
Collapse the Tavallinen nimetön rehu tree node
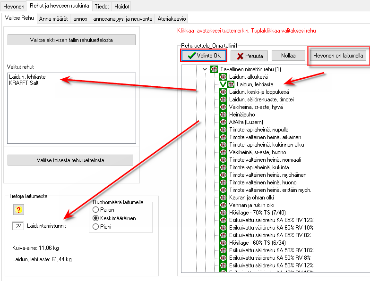pyautogui.click(x=205, y=69)
